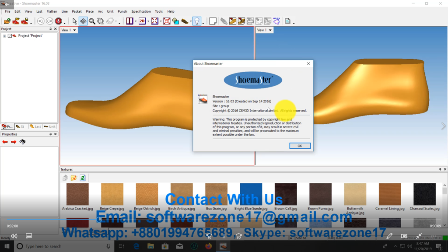Click the binoculars search icon in Properties panel
This screenshot has width=448, height=252.
coord(22,142)
